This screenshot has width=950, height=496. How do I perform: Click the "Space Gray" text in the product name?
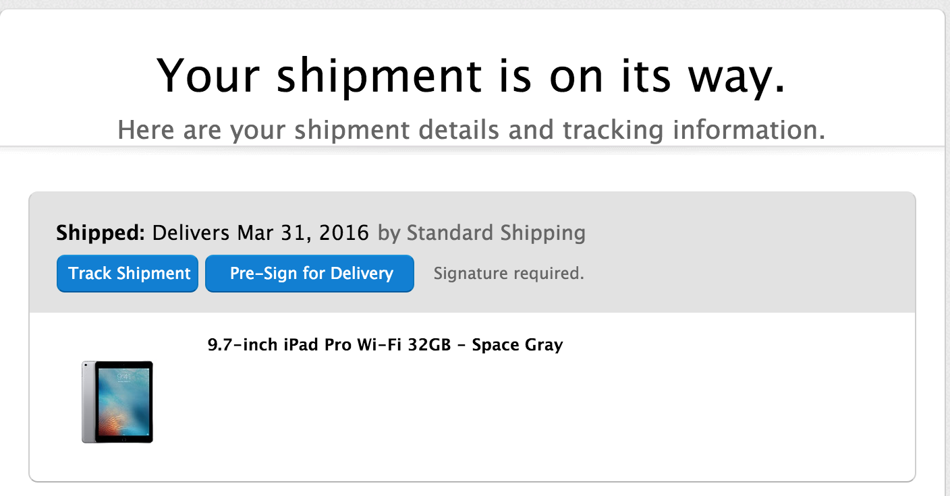[x=517, y=345]
